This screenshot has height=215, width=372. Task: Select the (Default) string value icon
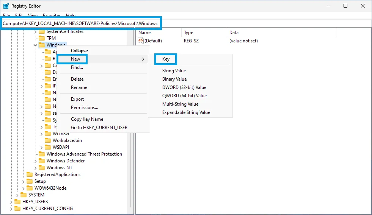point(141,41)
